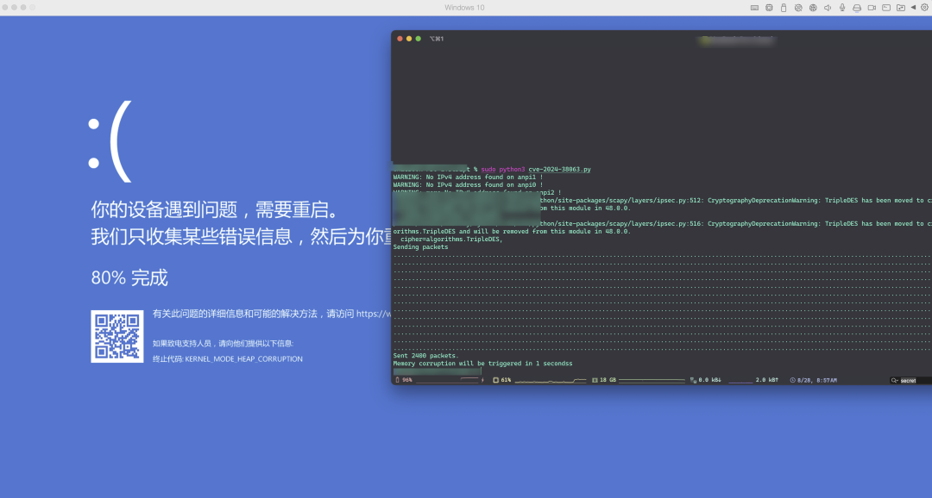Click warning about no IPv4 address on anpi0

click(x=468, y=184)
